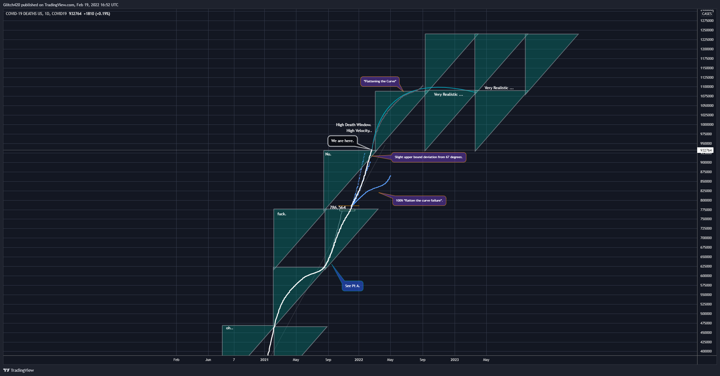Image resolution: width=720 pixels, height=376 pixels.
Task: Click the "oh.." label in the shaded box
Action: coord(229,328)
